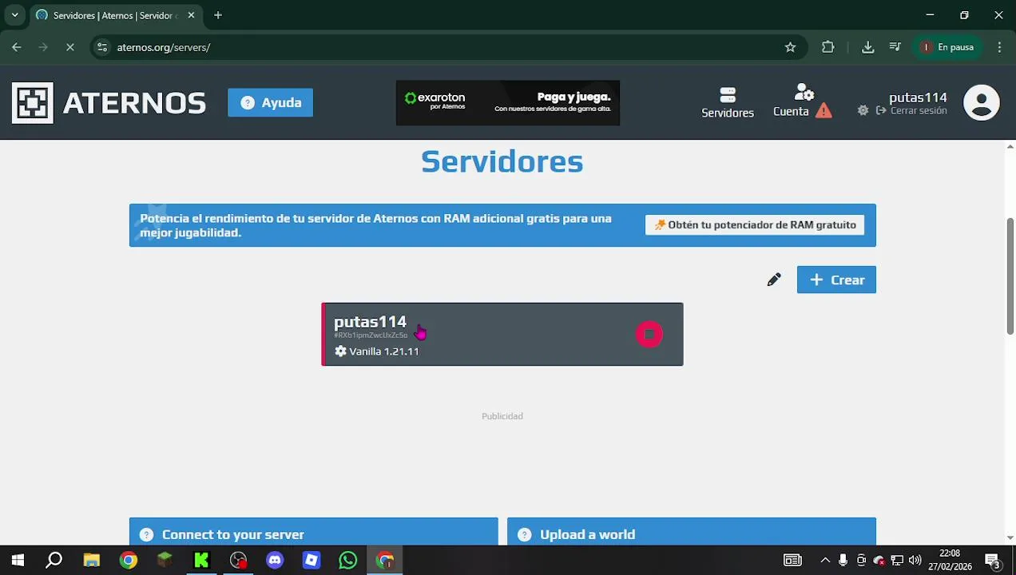Open Roblox from the taskbar
1016x575 pixels.
[312, 561]
